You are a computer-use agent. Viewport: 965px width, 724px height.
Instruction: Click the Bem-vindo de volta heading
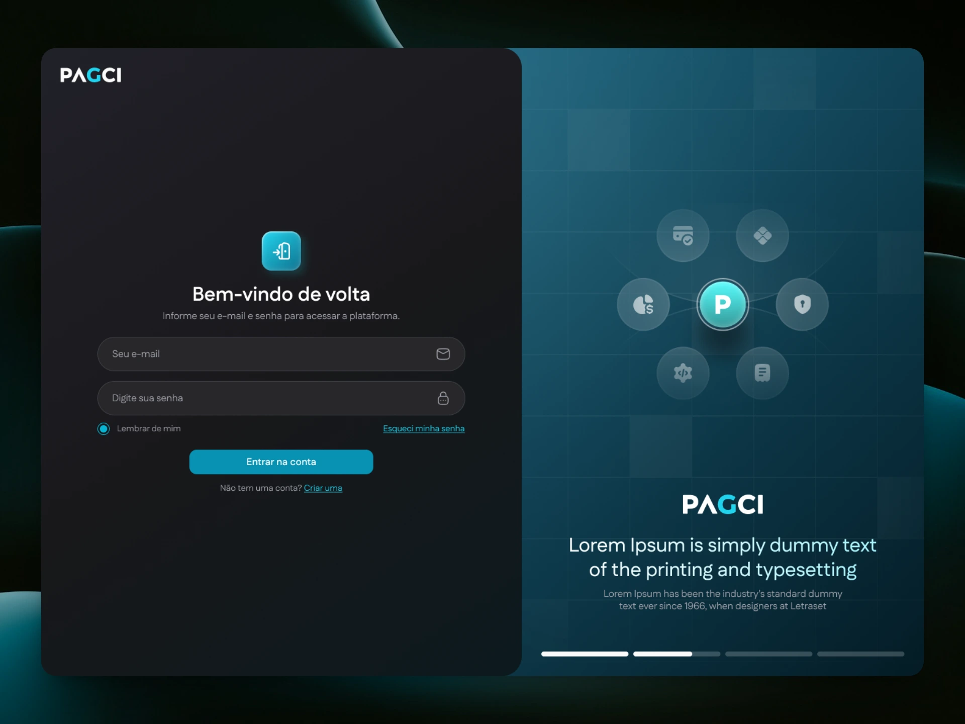coord(281,294)
